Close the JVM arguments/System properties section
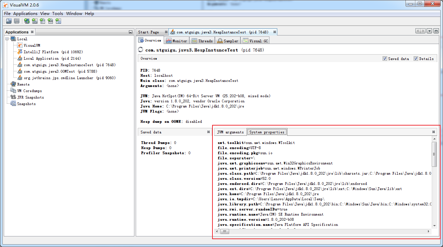The image size is (443, 247). click(x=434, y=132)
